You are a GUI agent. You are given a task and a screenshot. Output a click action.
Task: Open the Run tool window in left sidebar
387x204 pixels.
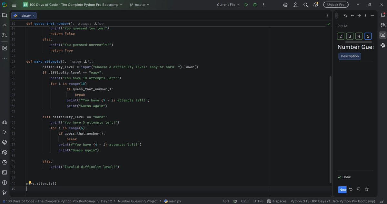point(5,132)
